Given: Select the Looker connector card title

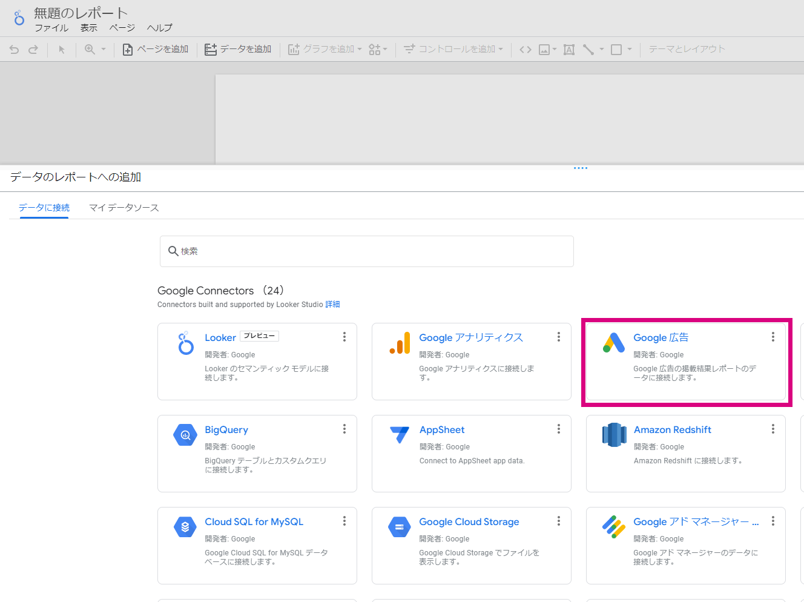Looking at the screenshot, I should point(220,338).
